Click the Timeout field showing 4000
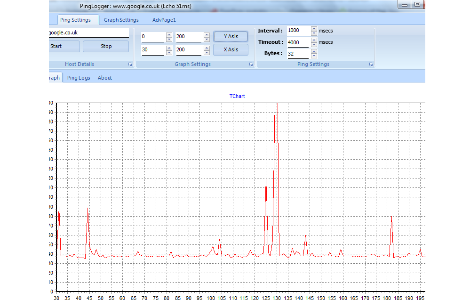Image resolution: width=462 pixels, height=300 pixels. [x=298, y=42]
